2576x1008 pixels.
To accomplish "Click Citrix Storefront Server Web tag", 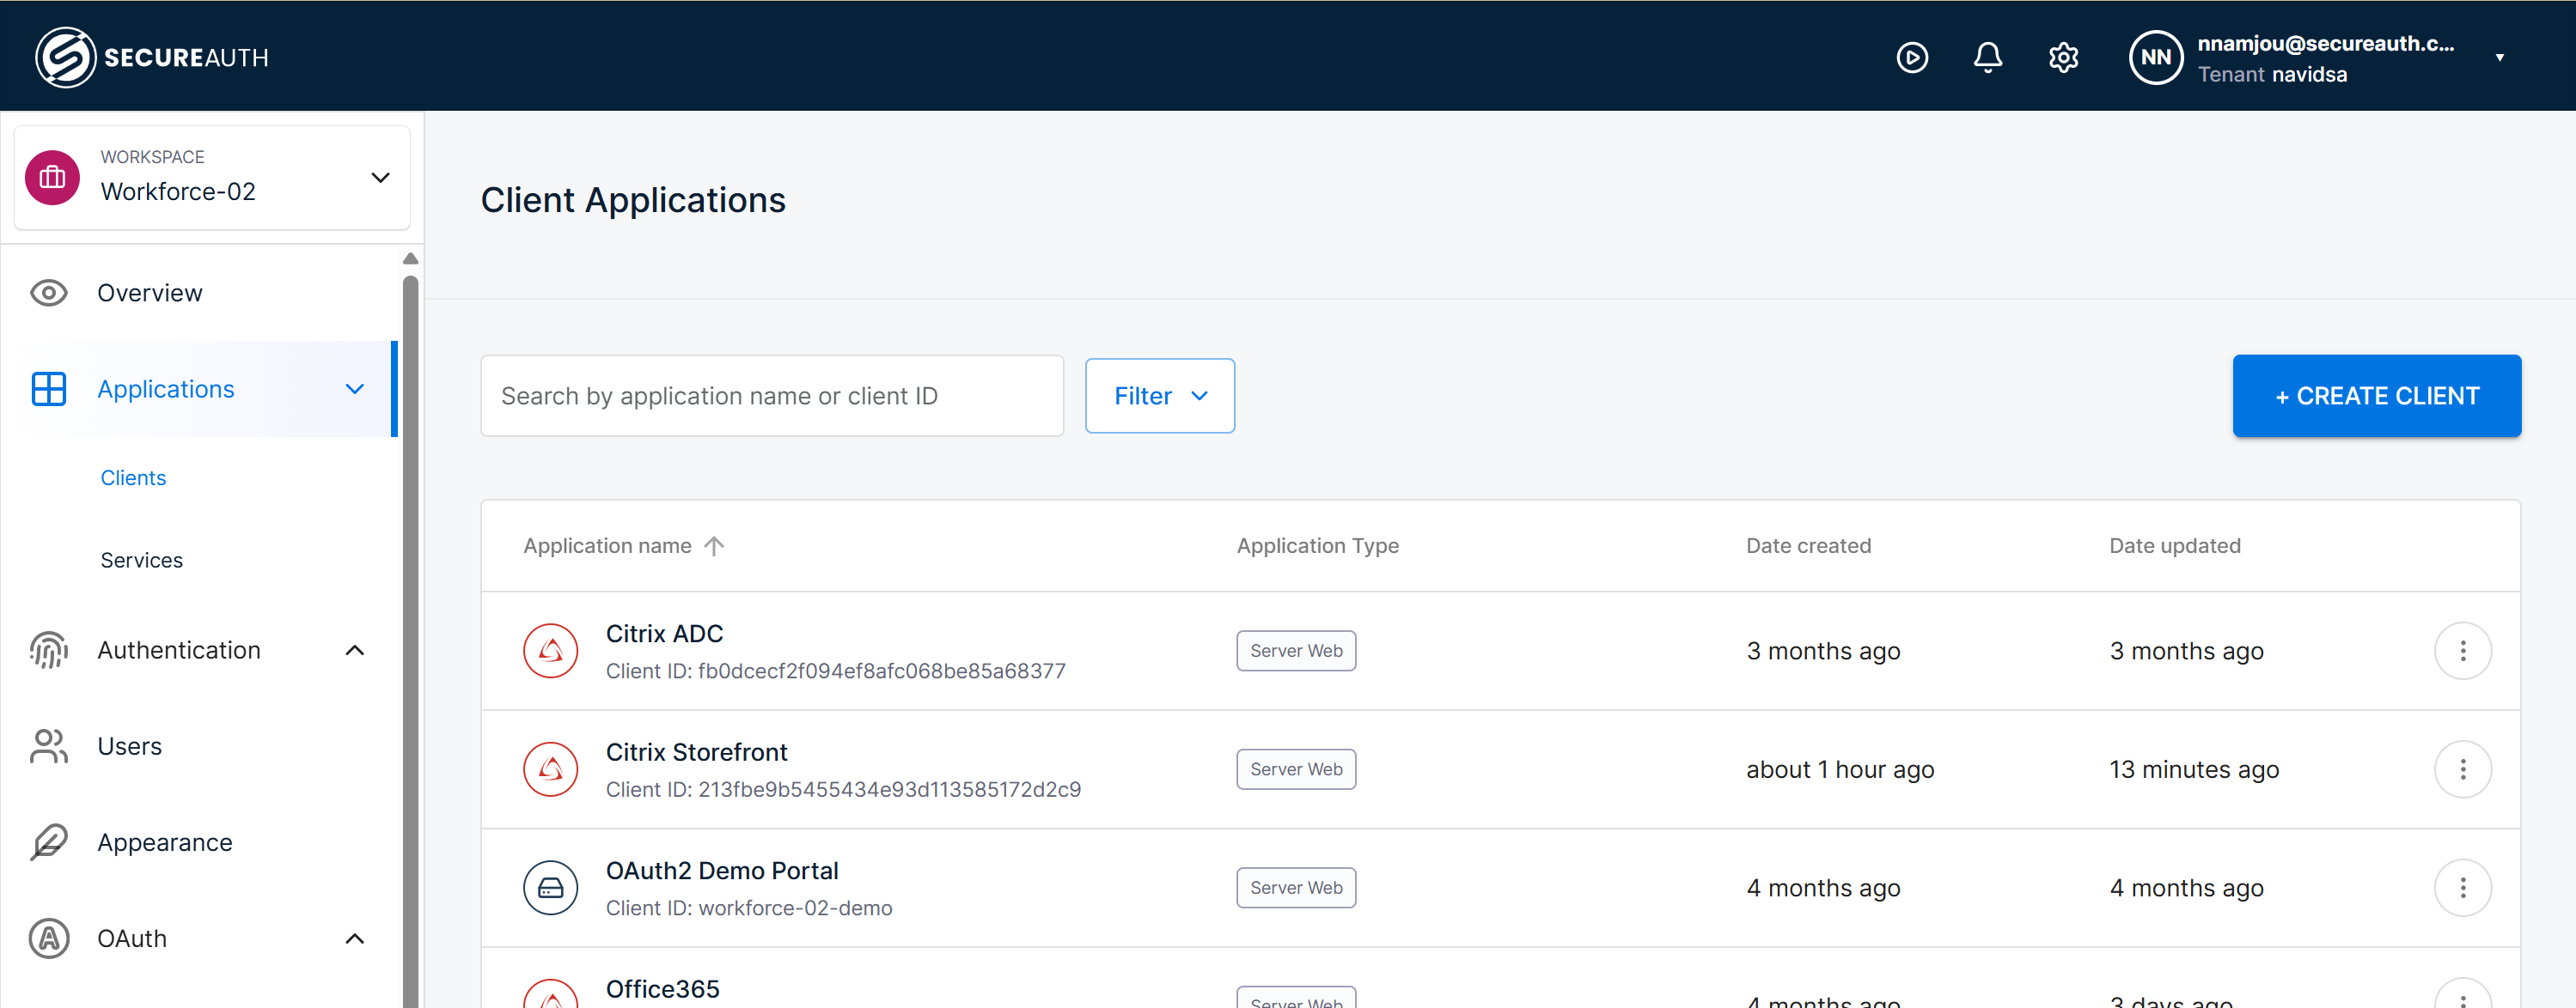I will pyautogui.click(x=1295, y=769).
